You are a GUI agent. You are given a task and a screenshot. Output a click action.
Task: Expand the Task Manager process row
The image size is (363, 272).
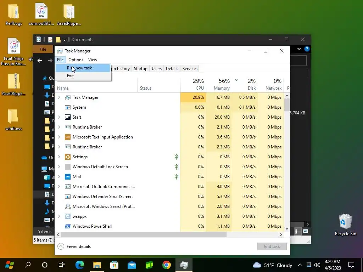point(59,97)
